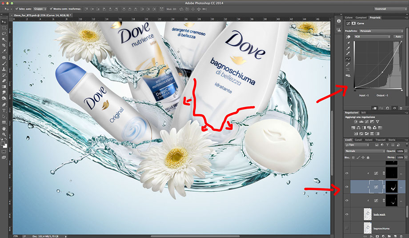This screenshot has width=409, height=238.
Task: Open the Gruppo auto-select dropdown
Action: pos(40,9)
